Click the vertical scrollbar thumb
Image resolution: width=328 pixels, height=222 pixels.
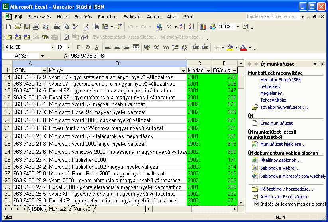pos(241,82)
